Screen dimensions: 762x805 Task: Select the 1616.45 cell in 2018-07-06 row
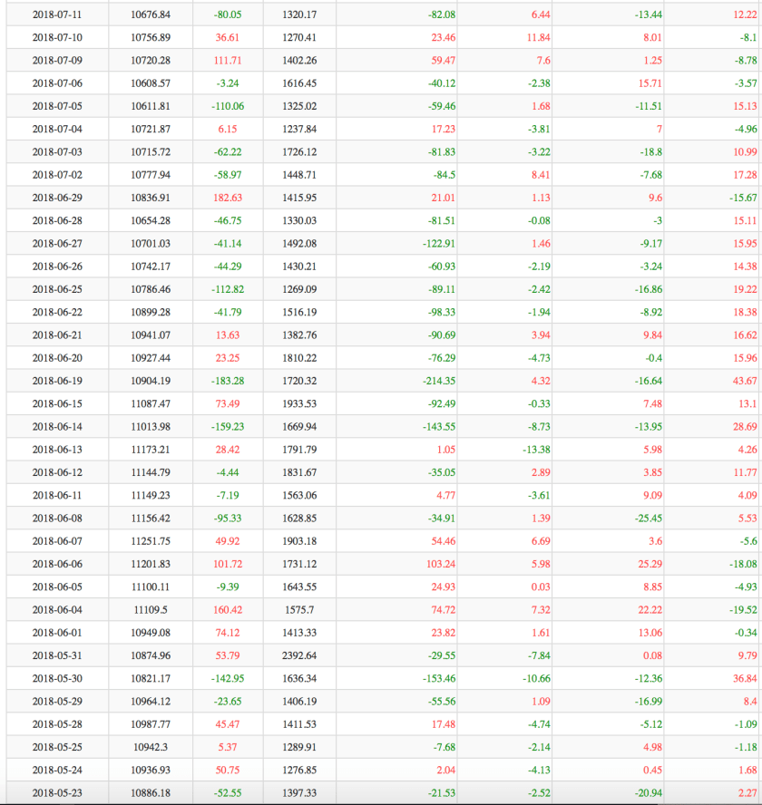pos(299,83)
